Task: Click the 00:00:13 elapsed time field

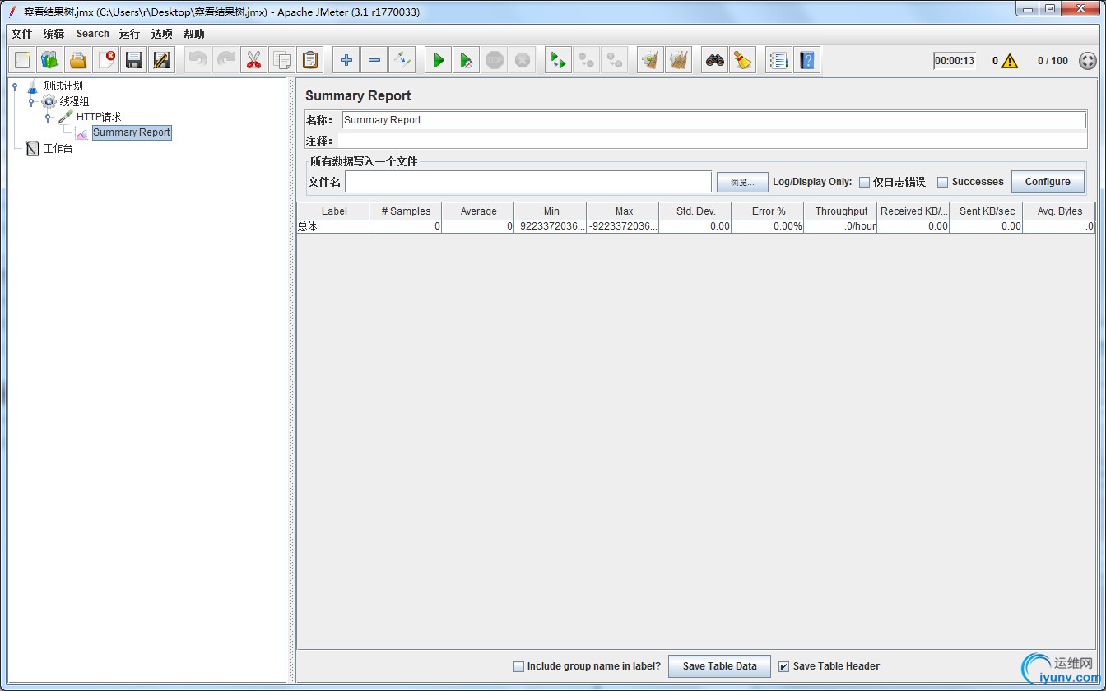Action: click(x=955, y=61)
